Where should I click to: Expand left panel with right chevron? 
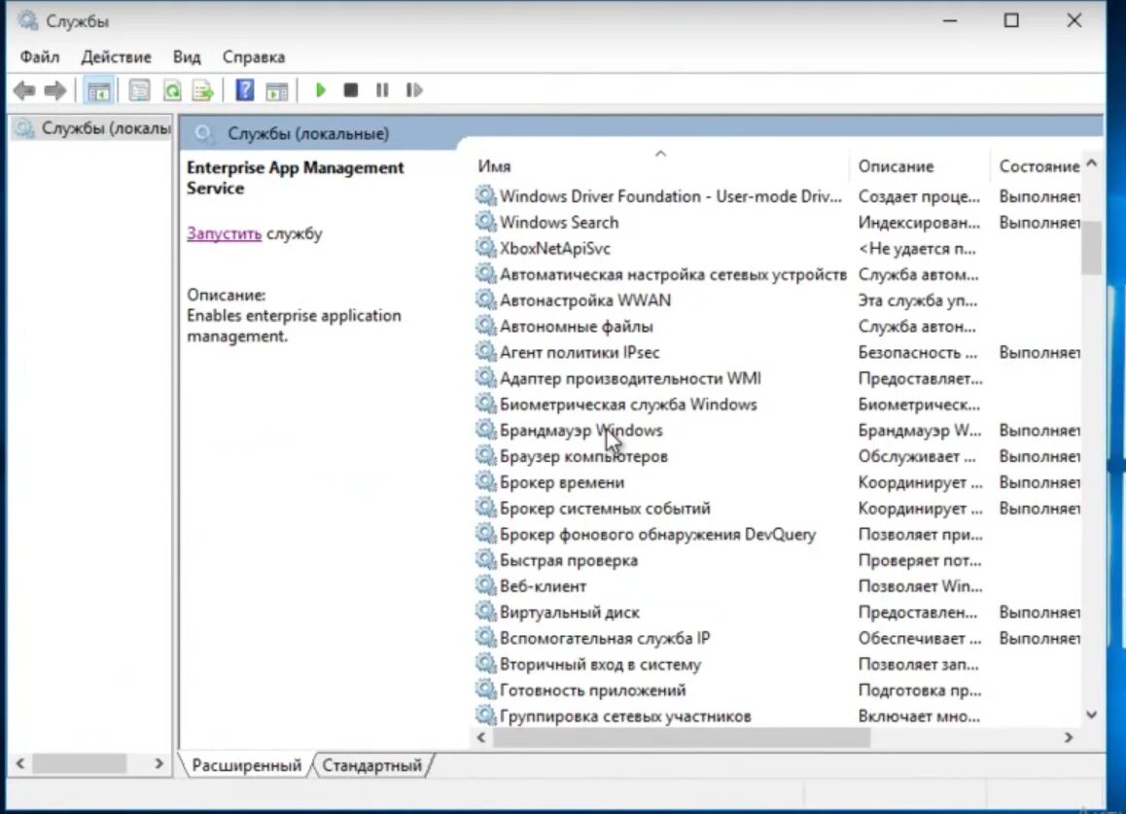click(x=161, y=764)
